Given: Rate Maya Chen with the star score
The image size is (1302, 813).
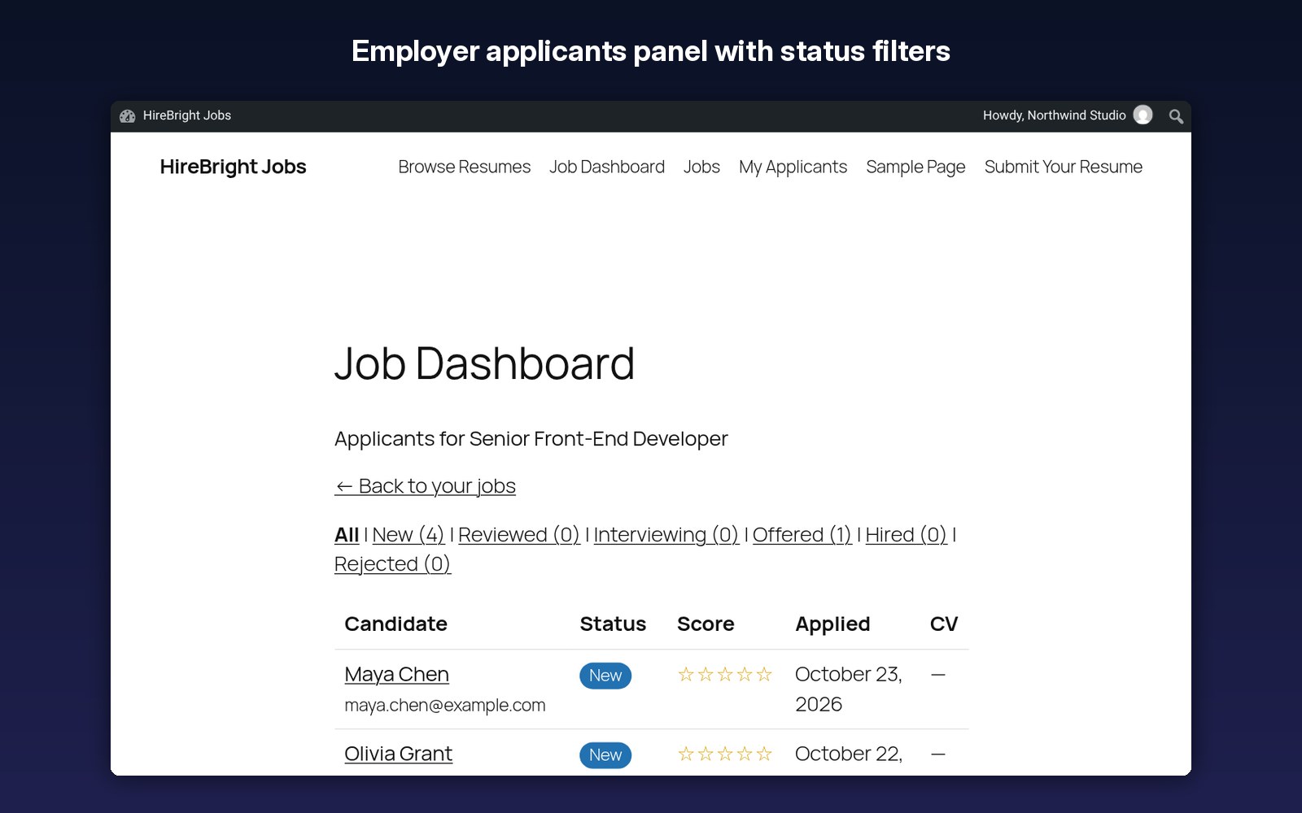Looking at the screenshot, I should 725,675.
